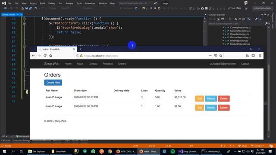276x155 pixels.
Task: Reload the Firefox page
Action: [45, 56]
